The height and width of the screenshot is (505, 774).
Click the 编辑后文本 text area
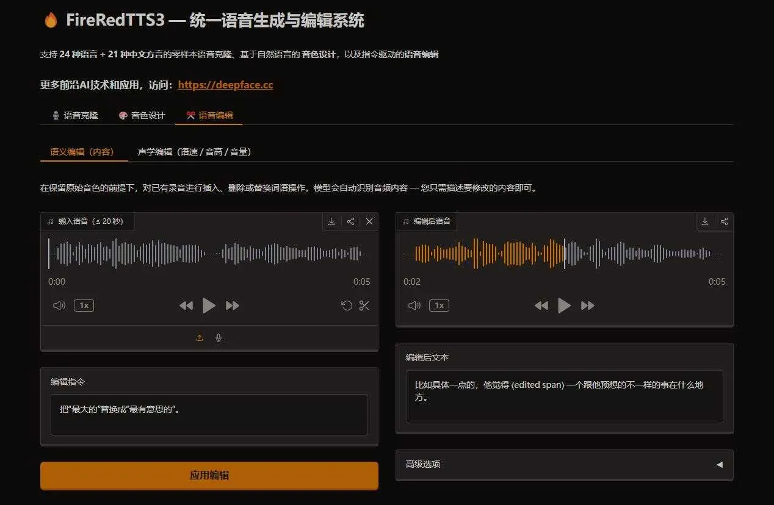(x=565, y=396)
